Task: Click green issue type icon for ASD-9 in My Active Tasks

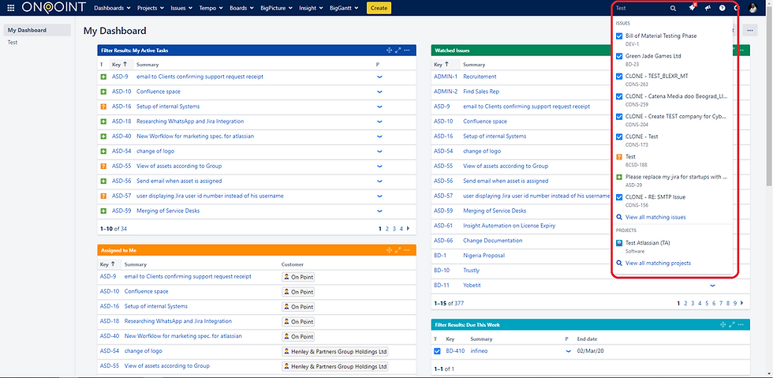Action: pyautogui.click(x=103, y=77)
